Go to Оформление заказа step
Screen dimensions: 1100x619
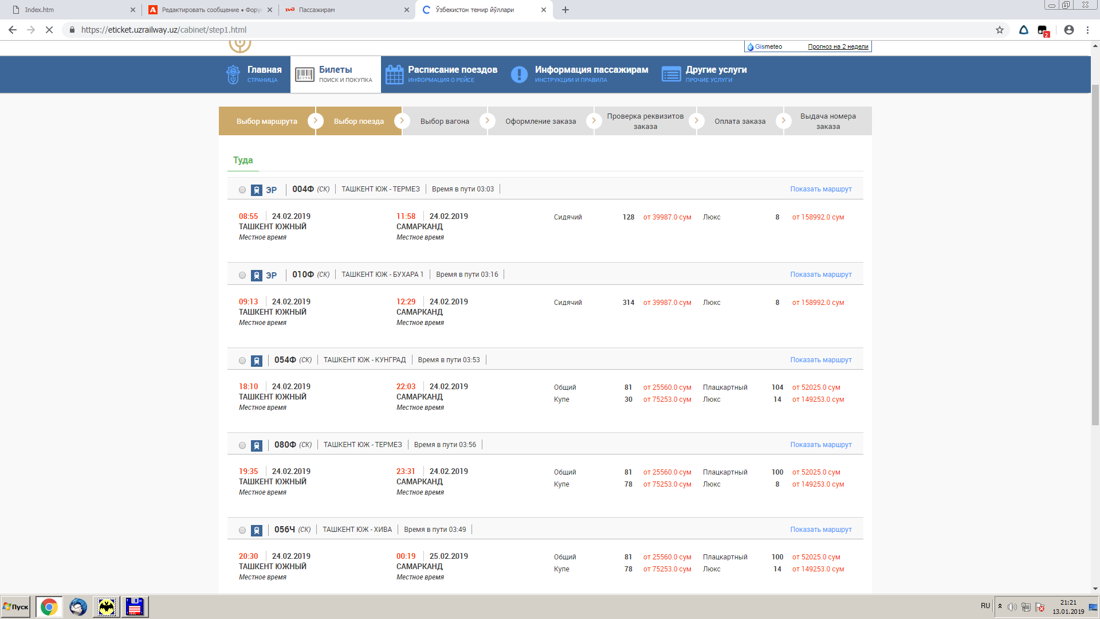[540, 121]
